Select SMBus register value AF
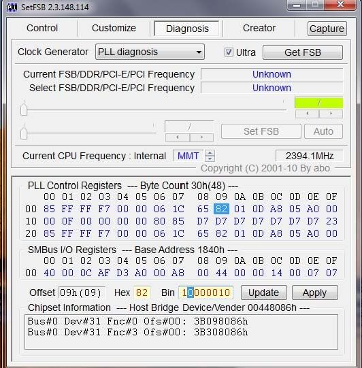This screenshot has width=362, height=368. click(x=104, y=273)
